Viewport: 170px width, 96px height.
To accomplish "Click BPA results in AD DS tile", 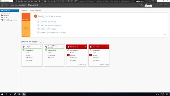I will coord(29,60).
